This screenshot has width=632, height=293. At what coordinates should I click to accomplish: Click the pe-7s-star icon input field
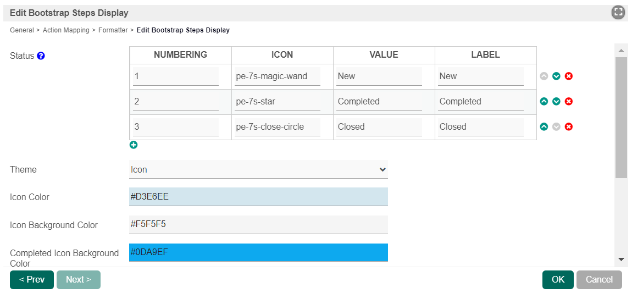coord(278,102)
